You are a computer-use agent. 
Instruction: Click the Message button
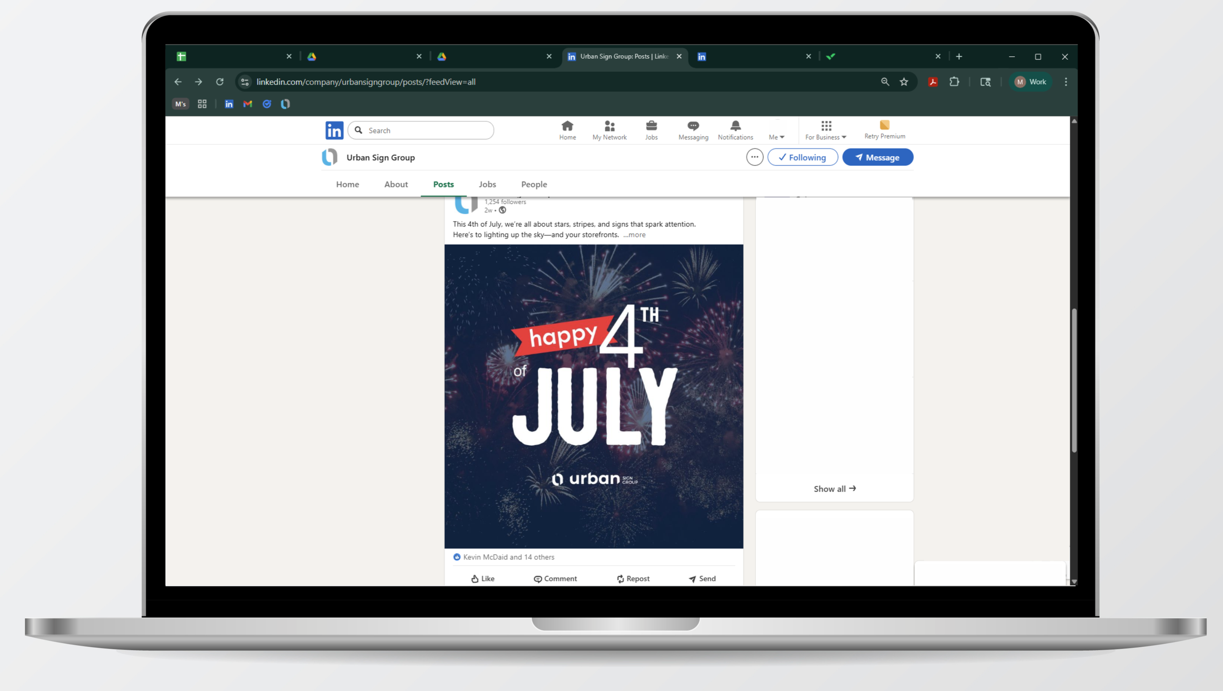(x=877, y=157)
